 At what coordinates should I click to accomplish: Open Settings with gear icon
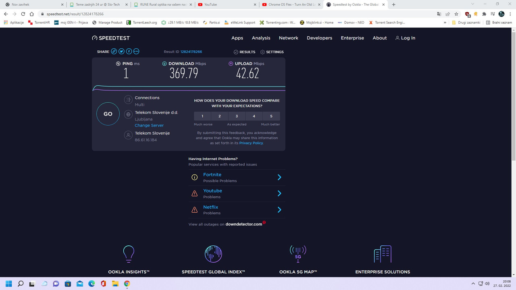[x=272, y=52]
